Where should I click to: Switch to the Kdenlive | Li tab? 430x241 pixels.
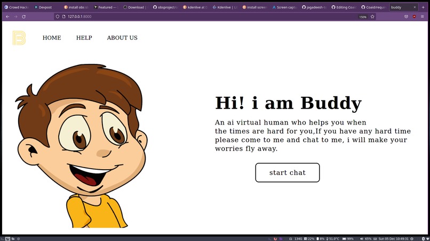click(225, 7)
